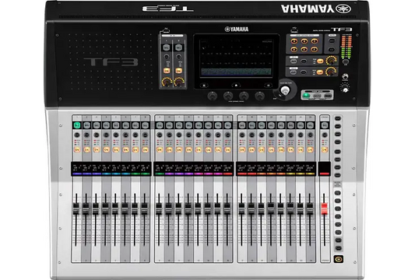Screen dimensions: 415x280
Task: Touch the channel 5 fader cap
Action: point(115,208)
